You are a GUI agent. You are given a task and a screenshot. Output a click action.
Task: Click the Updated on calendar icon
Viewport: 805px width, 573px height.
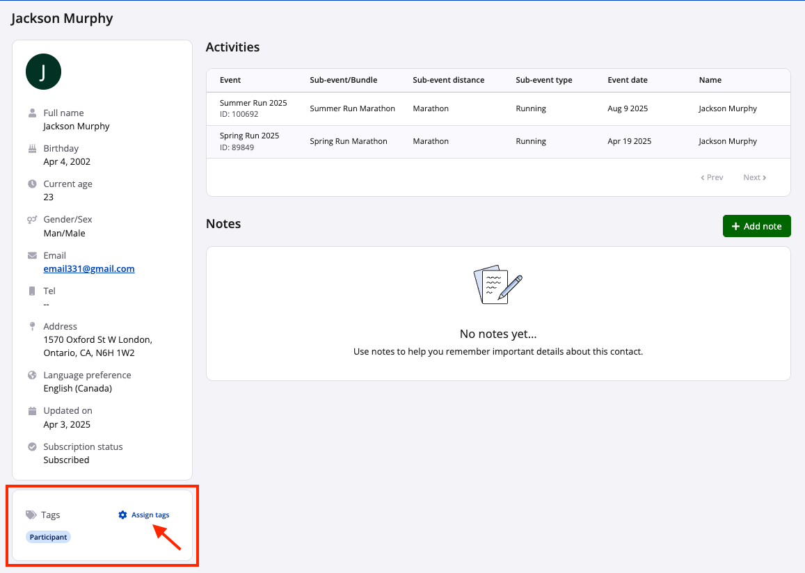pos(32,411)
